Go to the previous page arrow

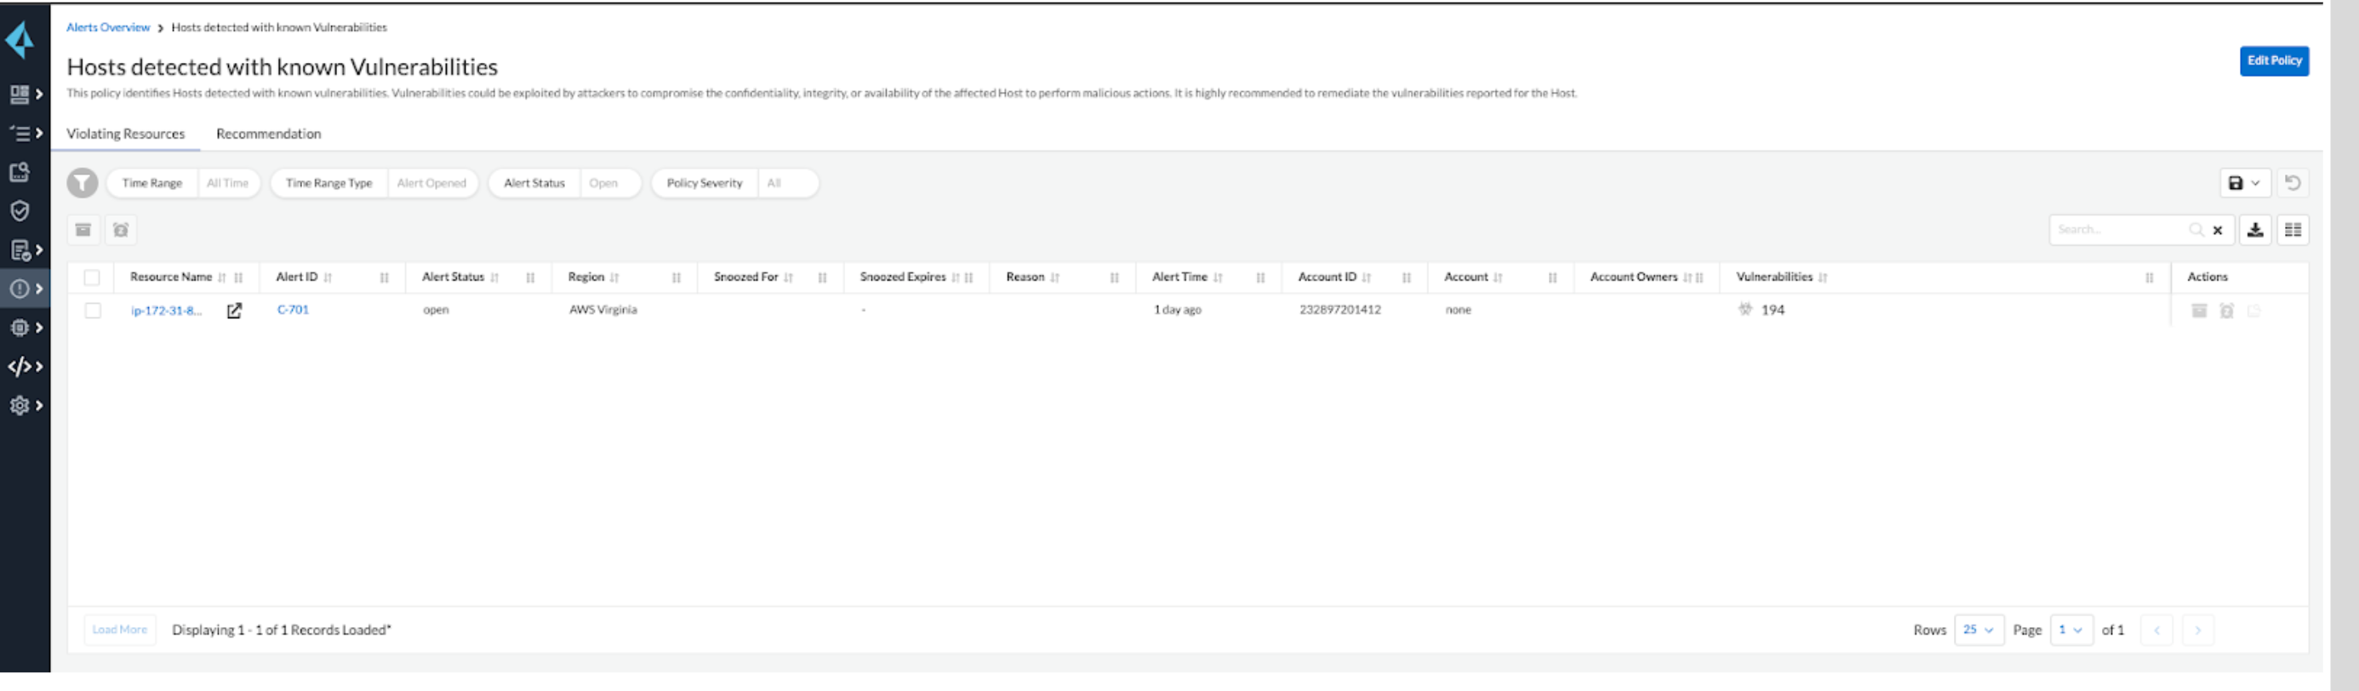2156,630
